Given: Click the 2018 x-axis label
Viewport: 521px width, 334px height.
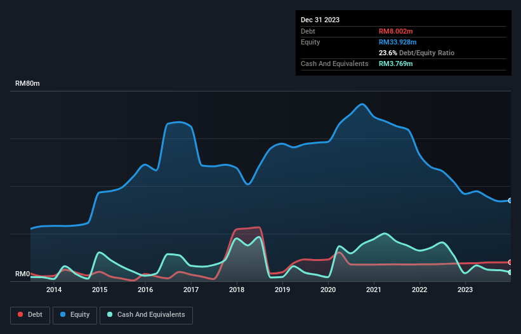Looking at the screenshot, I should click(x=237, y=290).
